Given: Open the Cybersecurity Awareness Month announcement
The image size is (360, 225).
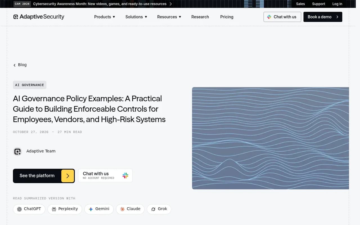Looking at the screenshot, I should (x=100, y=4).
